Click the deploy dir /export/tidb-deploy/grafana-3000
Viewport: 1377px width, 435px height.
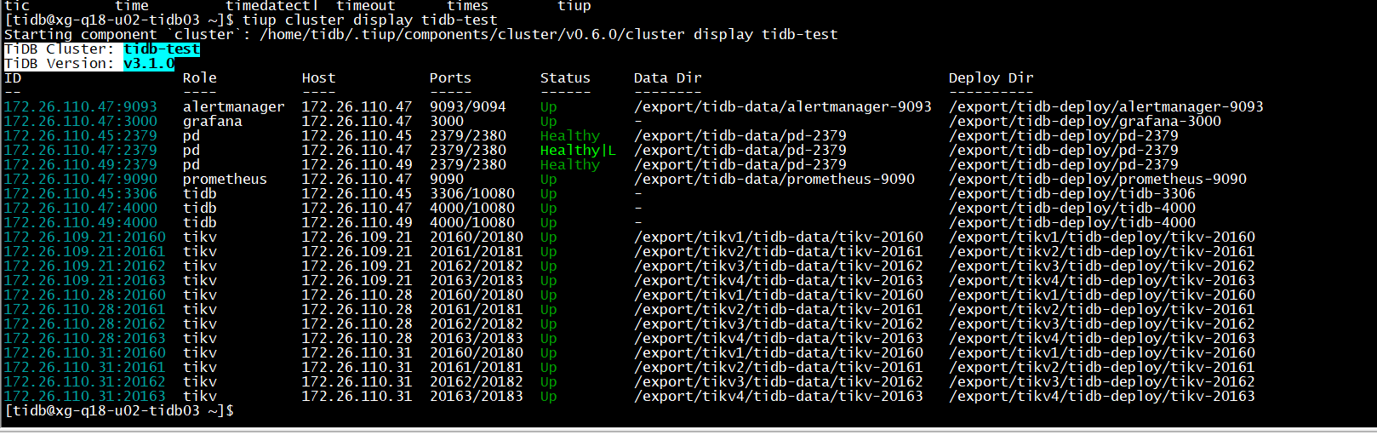[x=1085, y=122]
